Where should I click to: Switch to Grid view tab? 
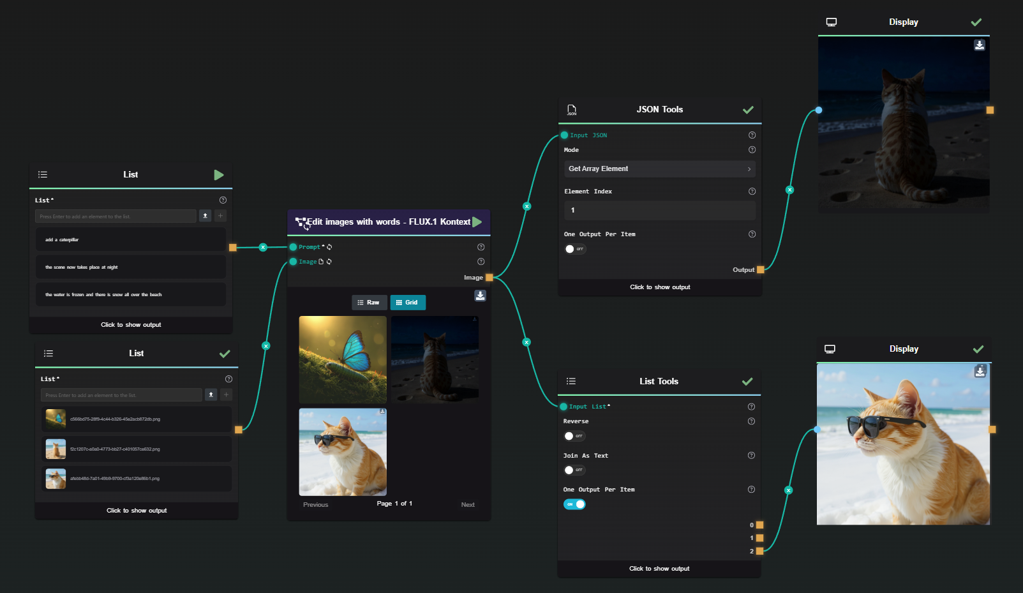coord(408,303)
